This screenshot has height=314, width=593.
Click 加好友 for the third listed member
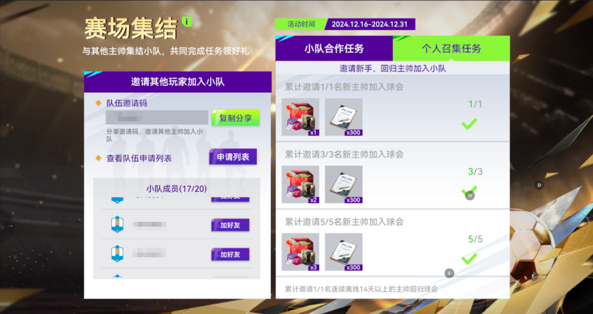point(230,255)
